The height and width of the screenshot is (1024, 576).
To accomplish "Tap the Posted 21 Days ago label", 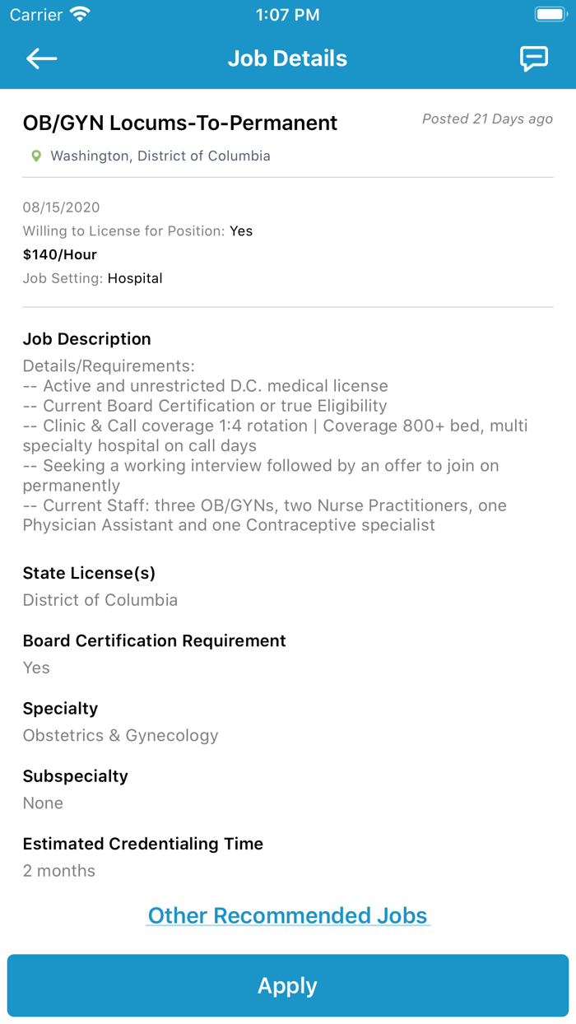I will 487,119.
